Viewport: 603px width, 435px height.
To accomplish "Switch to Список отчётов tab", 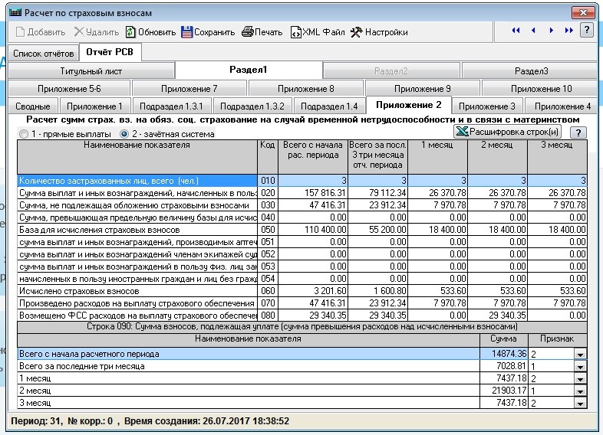I will point(44,54).
